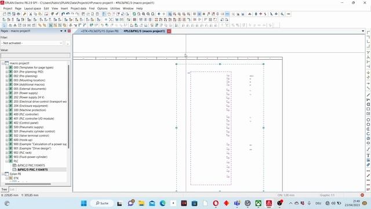This screenshot has height=209, width=371.
Task: Open File Explorer from the taskbar
Action: click(141, 203)
